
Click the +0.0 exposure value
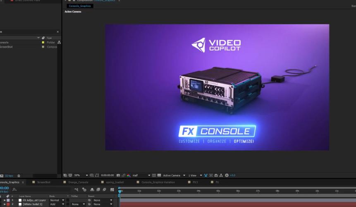pos(232,176)
